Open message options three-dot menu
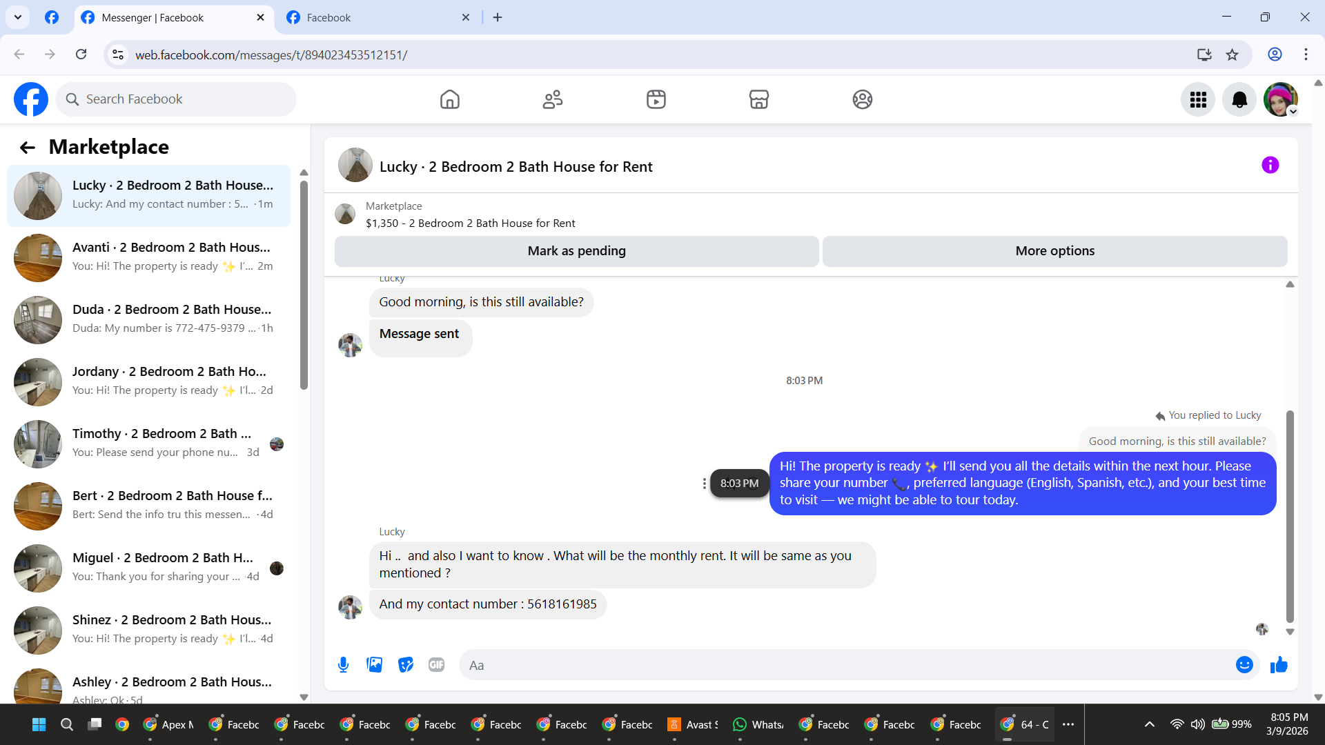The image size is (1325, 745). click(704, 484)
